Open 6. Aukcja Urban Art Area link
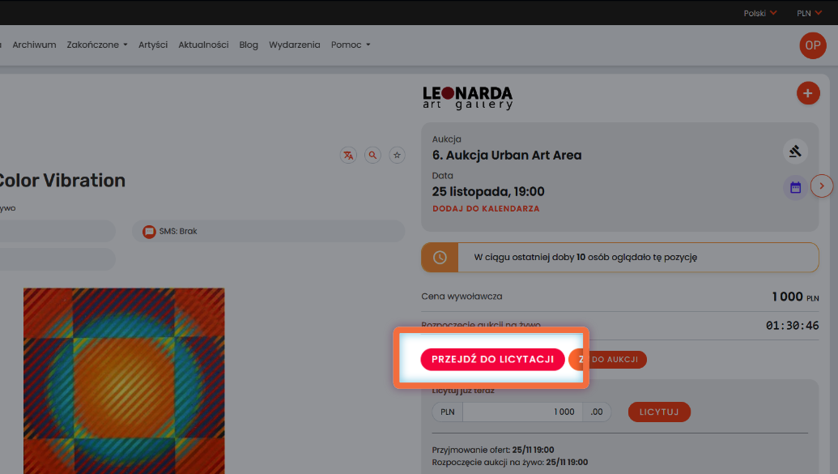Viewport: 838px width, 474px height. click(507, 155)
